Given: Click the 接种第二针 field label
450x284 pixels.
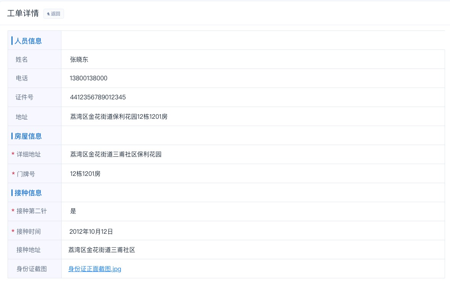Looking at the screenshot, I should 32,211.
